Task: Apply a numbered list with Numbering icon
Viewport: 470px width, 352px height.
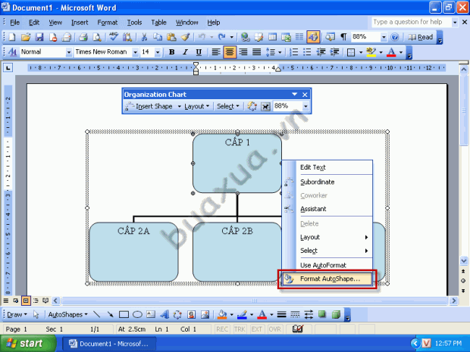Action: [294, 52]
